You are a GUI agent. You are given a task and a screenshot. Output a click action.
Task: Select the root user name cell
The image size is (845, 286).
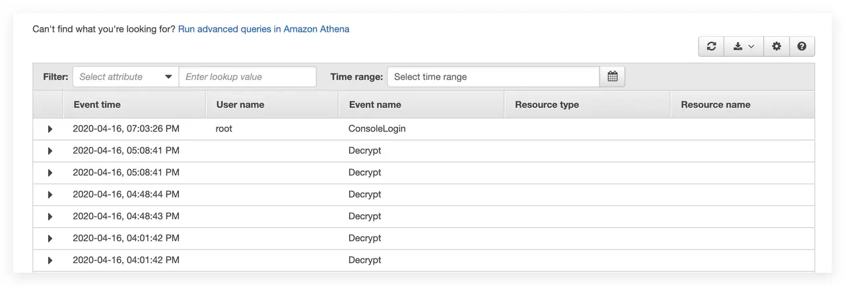(224, 129)
